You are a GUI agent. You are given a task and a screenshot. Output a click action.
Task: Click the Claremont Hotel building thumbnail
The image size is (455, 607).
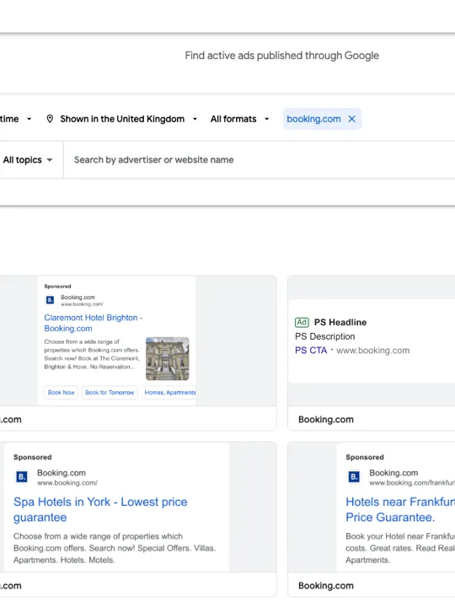168,359
